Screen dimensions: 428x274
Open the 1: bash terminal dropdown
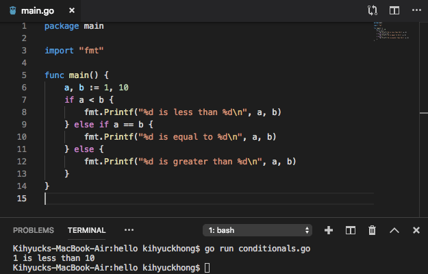coord(257,230)
